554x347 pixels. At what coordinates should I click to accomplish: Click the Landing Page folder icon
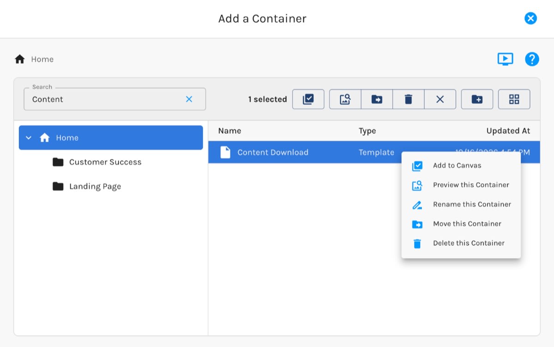tap(58, 186)
